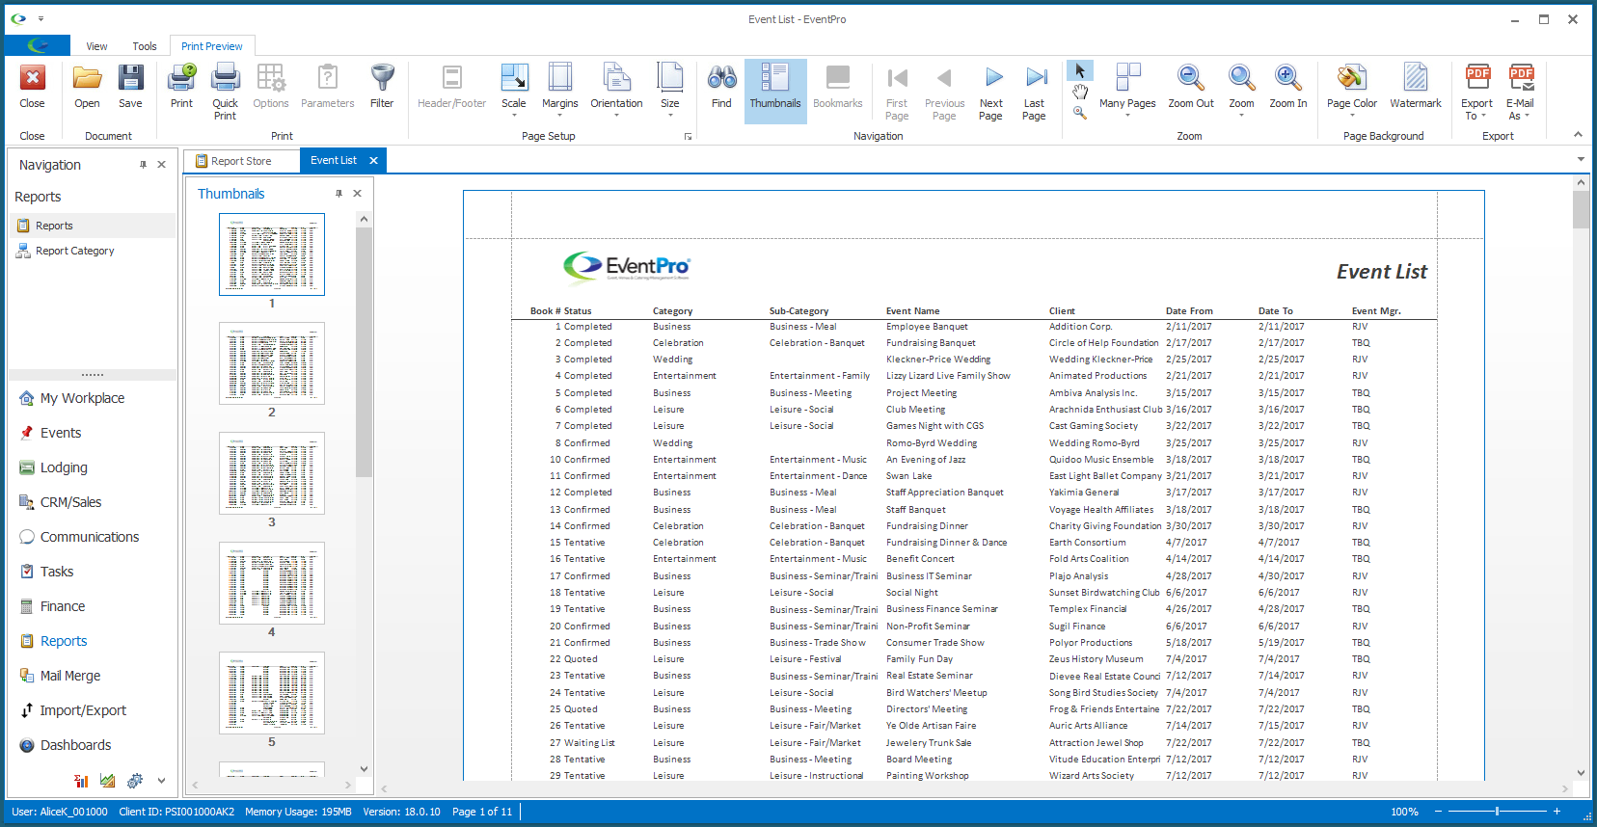Select page 5 thumbnail
This screenshot has width=1597, height=827.
[x=272, y=693]
